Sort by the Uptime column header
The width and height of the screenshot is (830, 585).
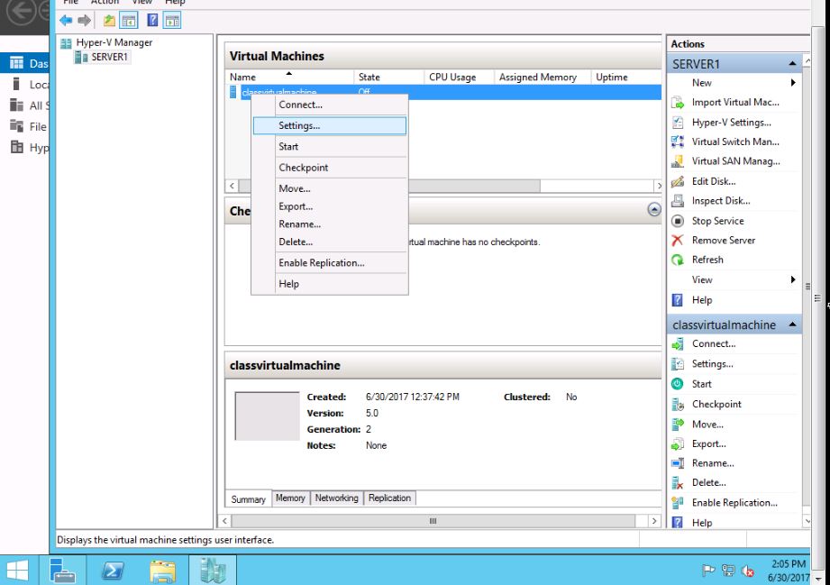click(x=626, y=78)
